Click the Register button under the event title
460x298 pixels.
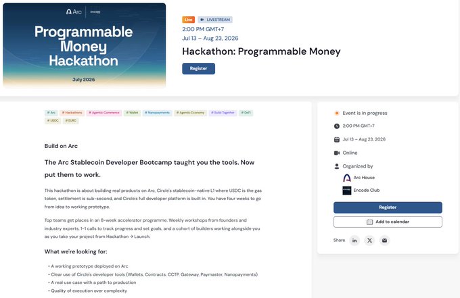pyautogui.click(x=199, y=68)
